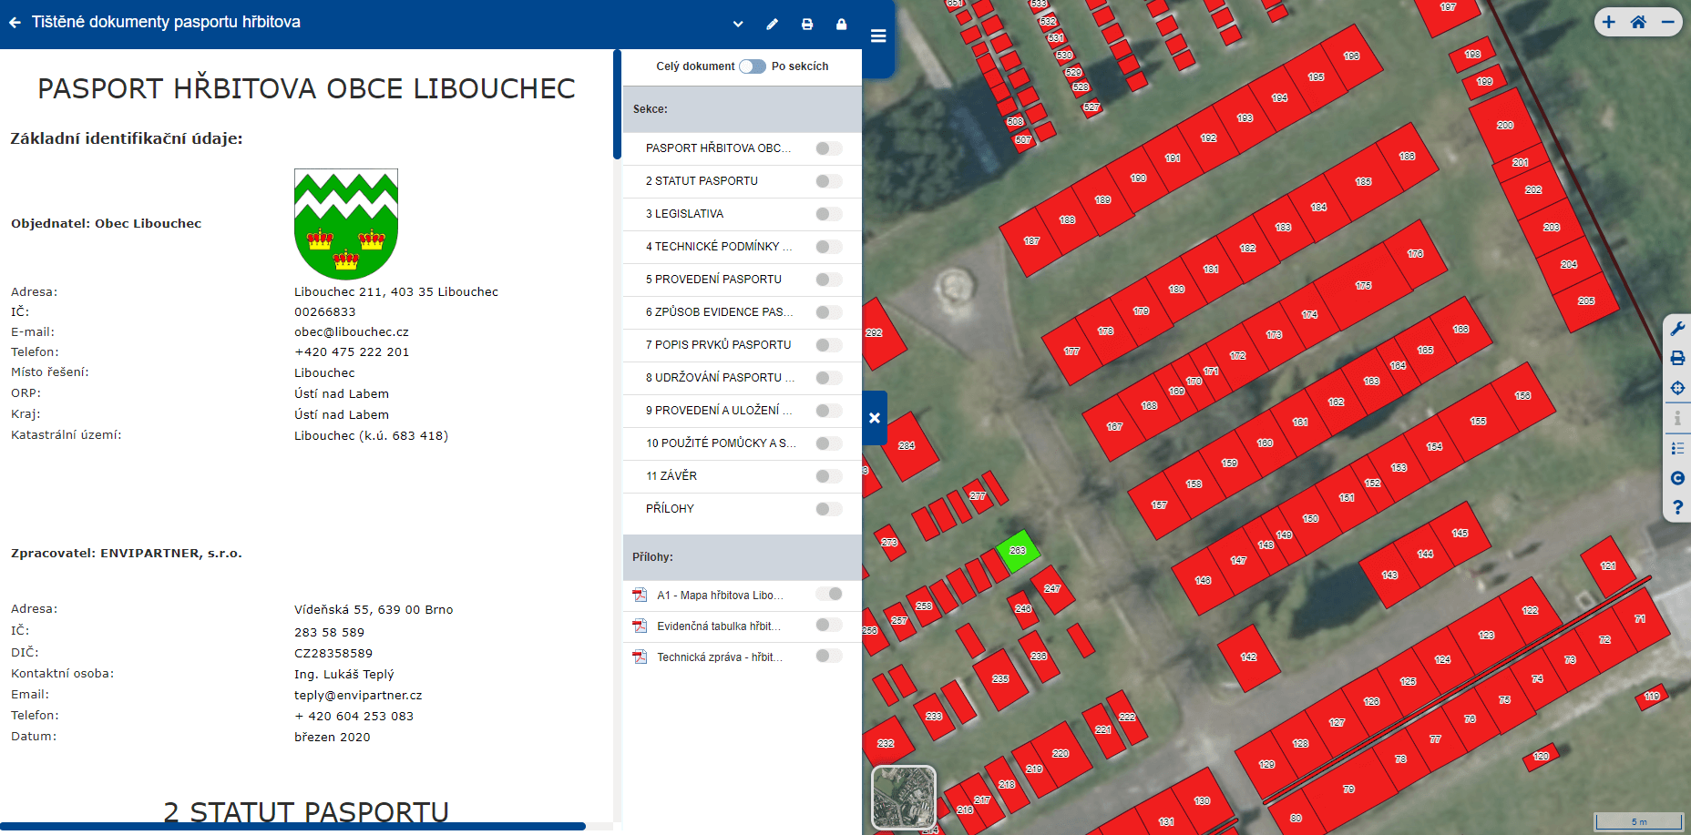Zoom in the map with plus icon
Screen dimensions: 1691x835
pyautogui.click(x=1609, y=23)
